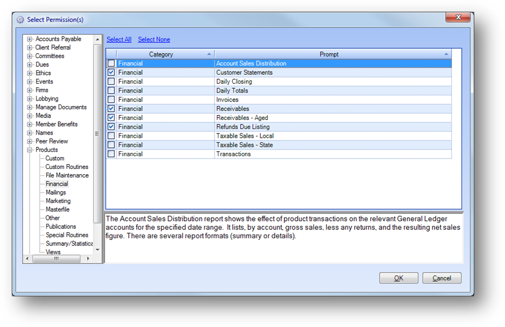Confirm with the OK button
Screen dimensions: 505x327
(x=399, y=278)
